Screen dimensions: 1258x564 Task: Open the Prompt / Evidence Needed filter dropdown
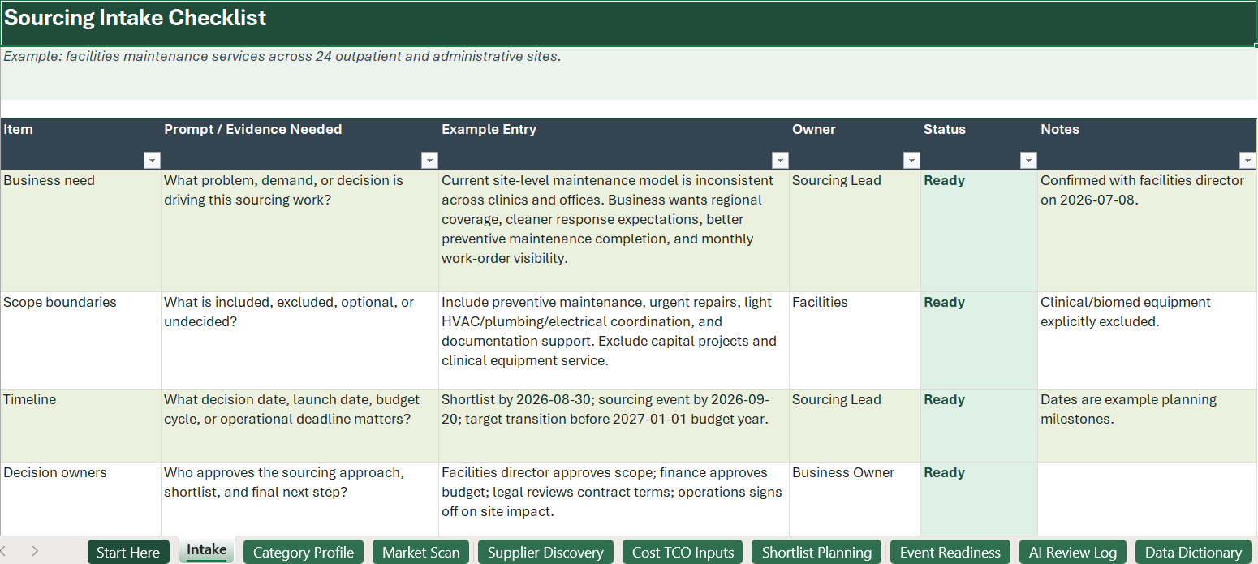(429, 160)
